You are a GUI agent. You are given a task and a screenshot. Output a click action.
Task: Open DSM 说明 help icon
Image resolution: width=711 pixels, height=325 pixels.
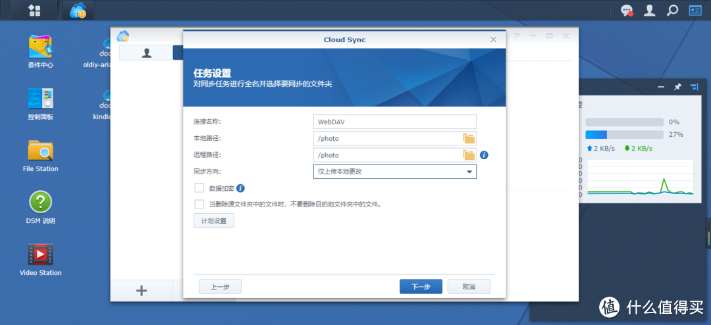pos(40,208)
